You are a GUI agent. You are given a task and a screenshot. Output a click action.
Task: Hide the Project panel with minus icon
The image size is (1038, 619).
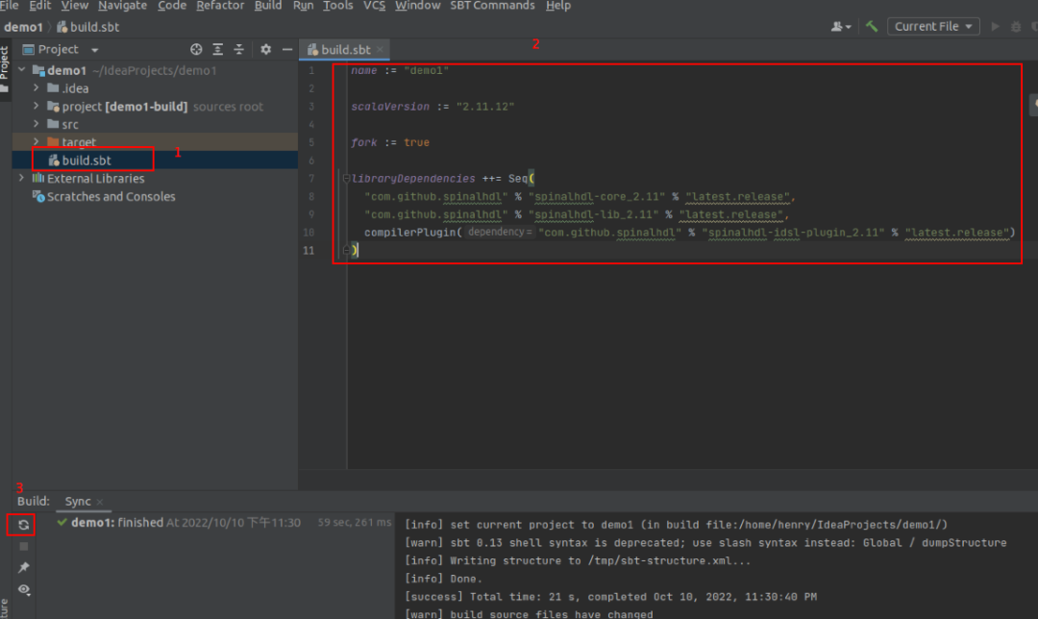point(286,49)
